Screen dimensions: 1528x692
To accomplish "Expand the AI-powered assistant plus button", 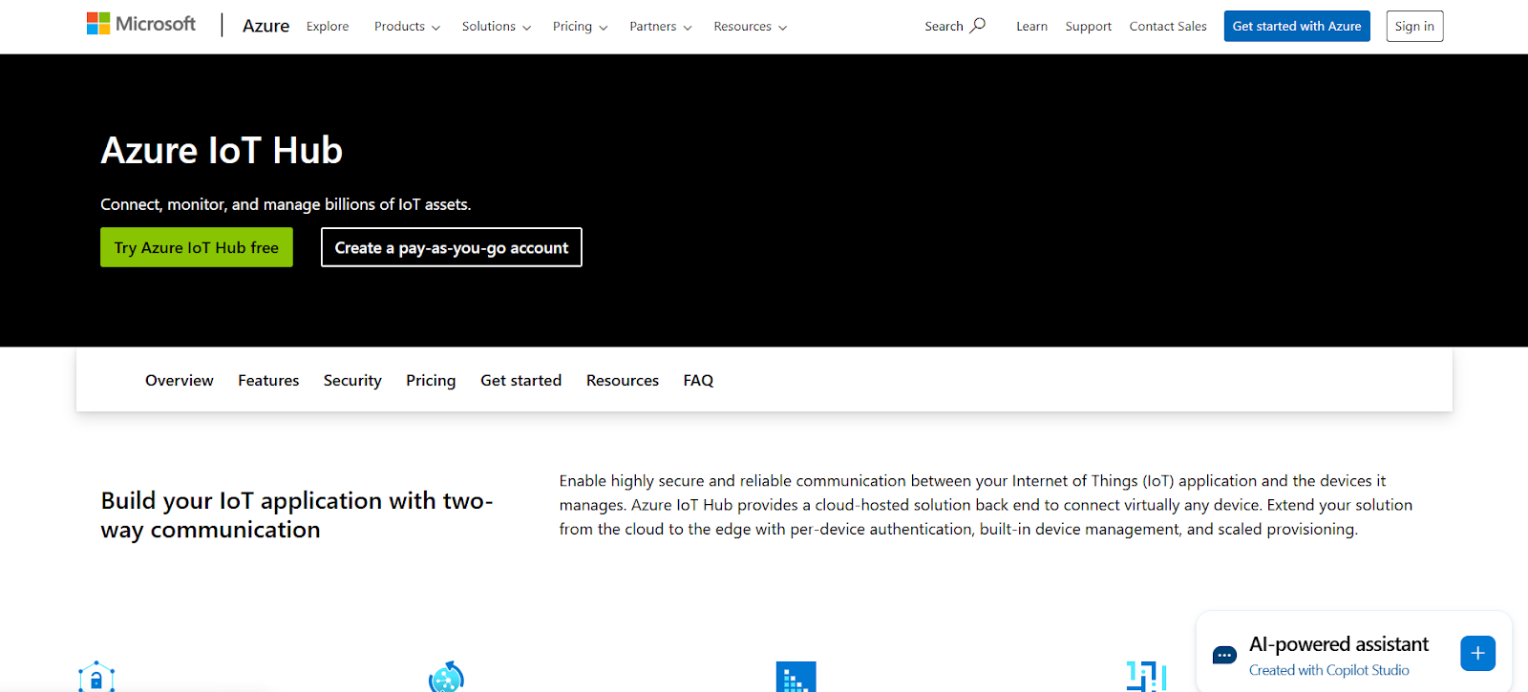I will point(1476,653).
